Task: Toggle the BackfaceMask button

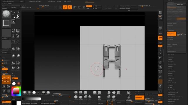Action: pyautogui.click(x=6, y=104)
